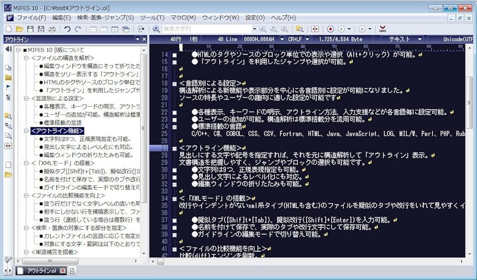Click the Save As floppy icon
477x280 pixels.
41,29
